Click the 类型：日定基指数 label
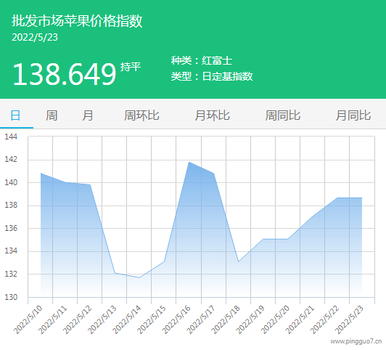The width and height of the screenshot is (386, 350). pos(212,76)
